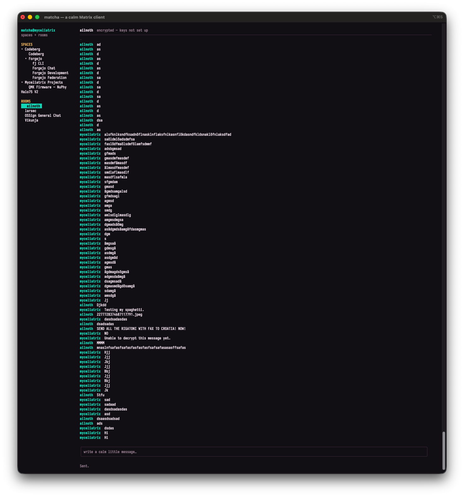
Task: Open the larsec room
Action: pyautogui.click(x=31, y=111)
